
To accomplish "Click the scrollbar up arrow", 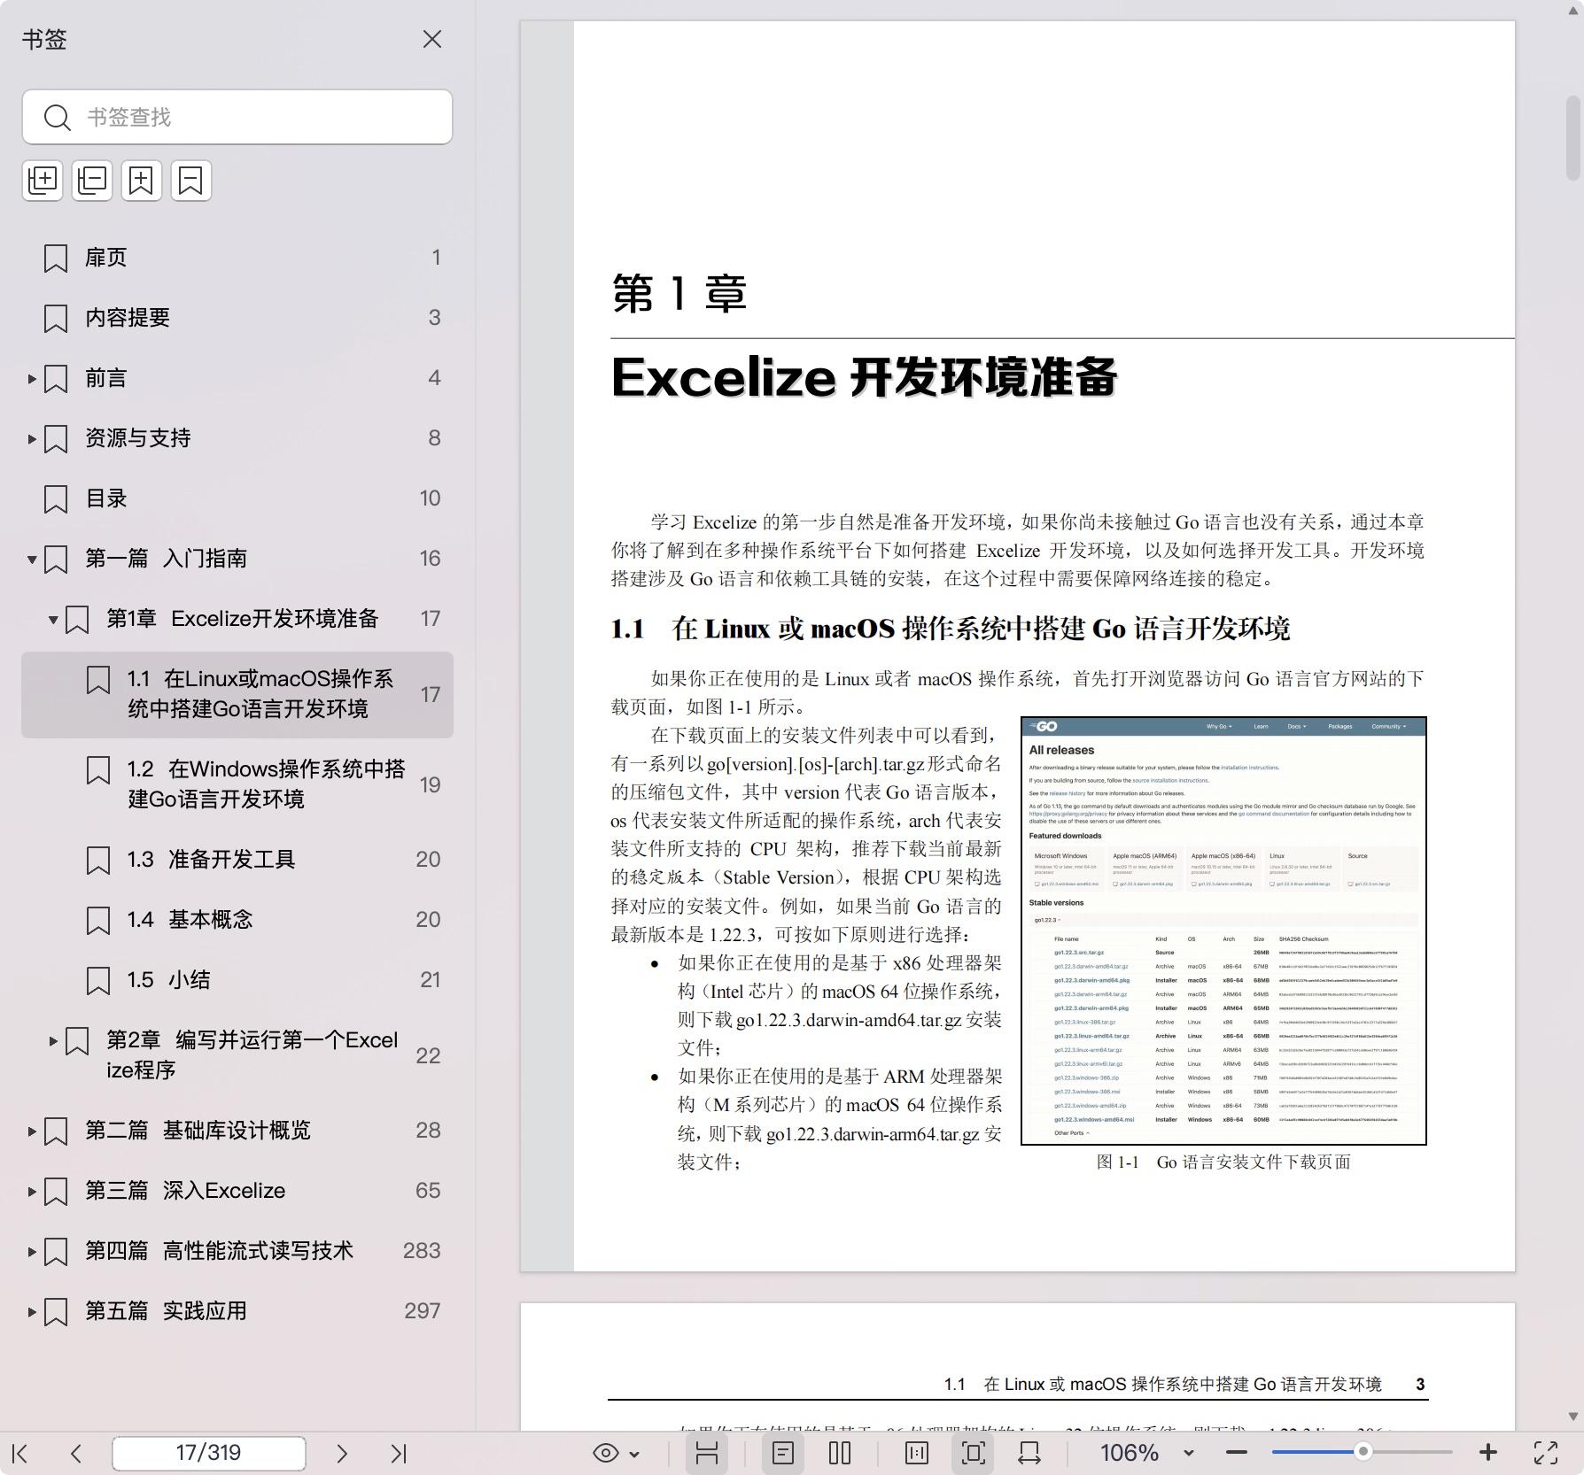I will (1573, 12).
